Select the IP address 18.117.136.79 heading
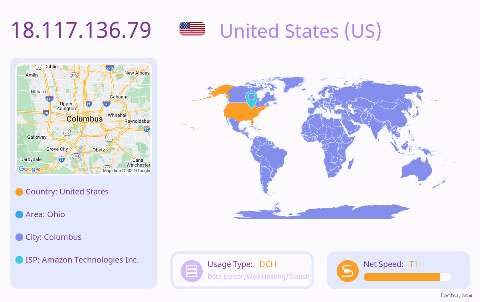480x302 pixels. point(81,30)
